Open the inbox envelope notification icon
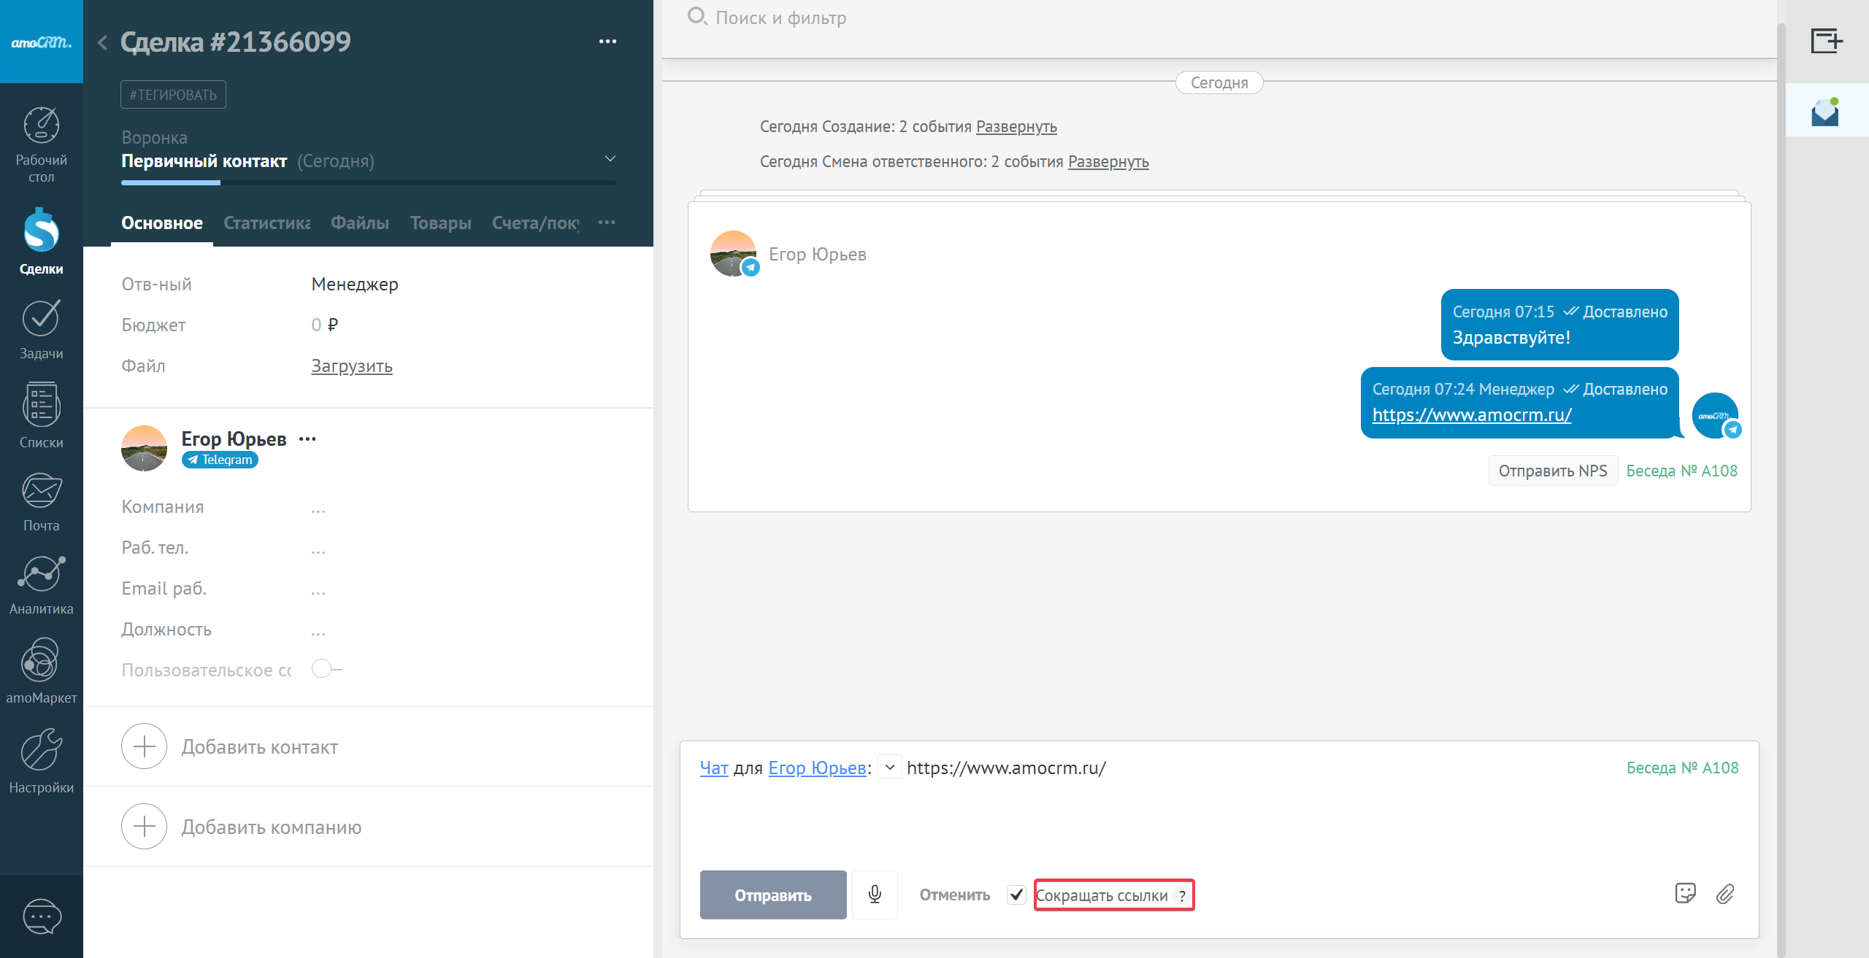The height and width of the screenshot is (958, 1869). tap(1825, 112)
